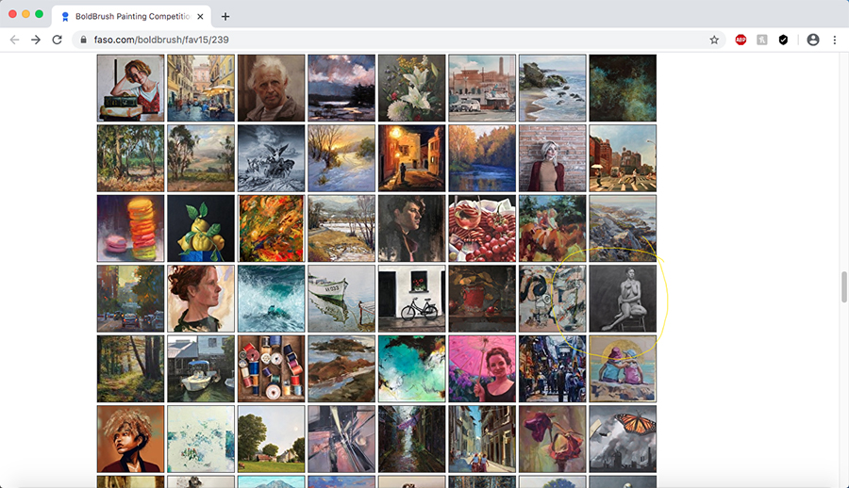View the colorful thread spools painting
This screenshot has width=849, height=488.
271,368
